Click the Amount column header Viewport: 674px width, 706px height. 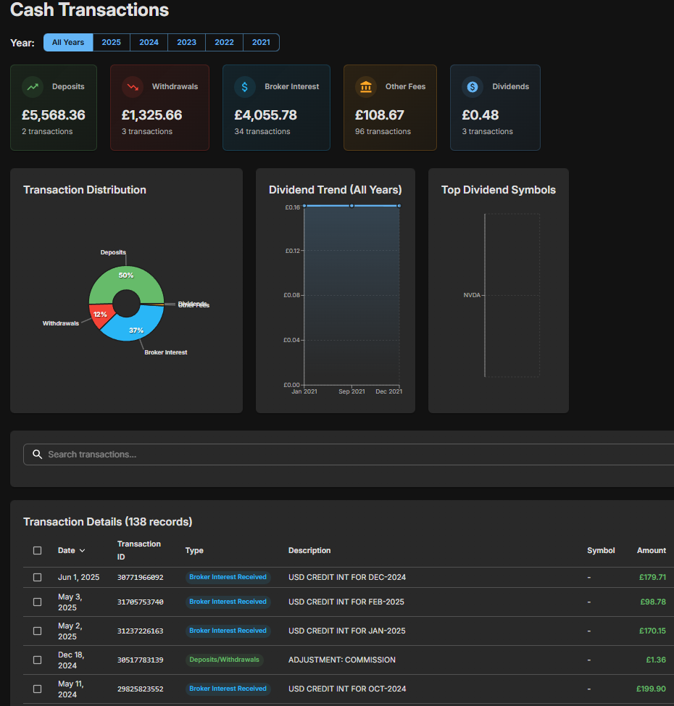(651, 551)
